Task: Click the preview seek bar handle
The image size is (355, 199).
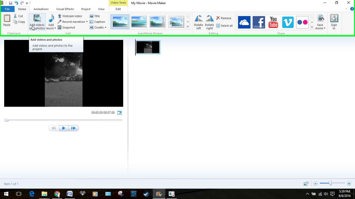Action: pos(6,120)
